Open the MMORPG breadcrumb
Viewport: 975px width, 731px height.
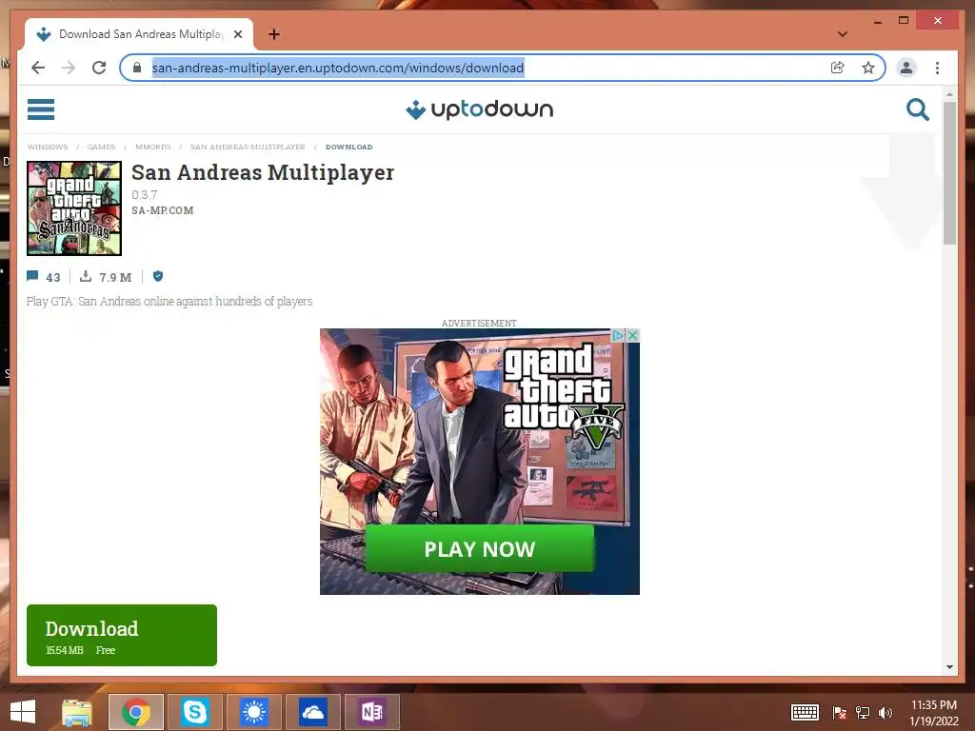click(153, 147)
